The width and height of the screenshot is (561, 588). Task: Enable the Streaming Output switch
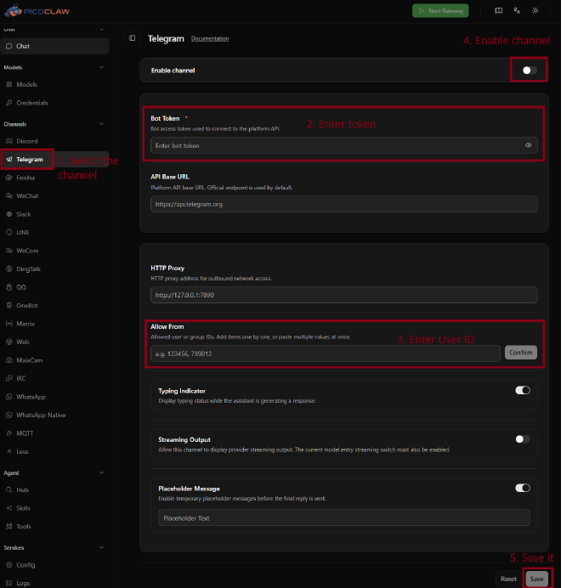tap(523, 439)
